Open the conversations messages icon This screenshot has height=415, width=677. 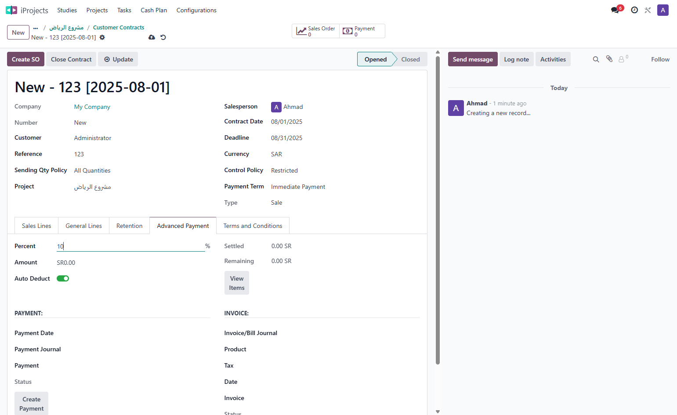tap(615, 10)
